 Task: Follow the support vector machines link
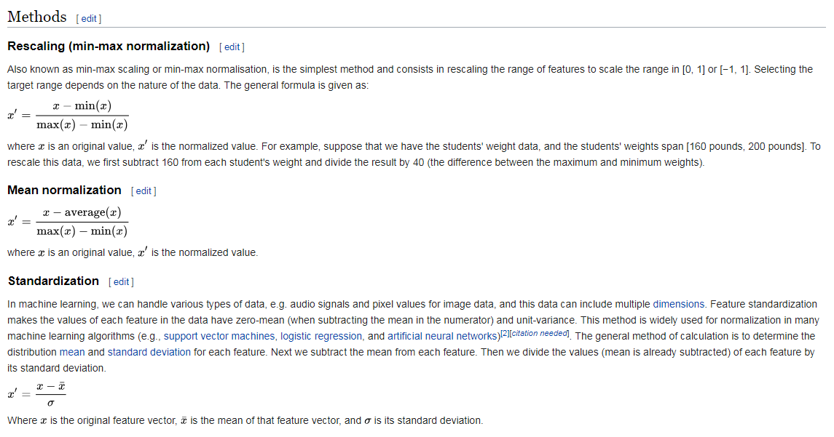(219, 336)
